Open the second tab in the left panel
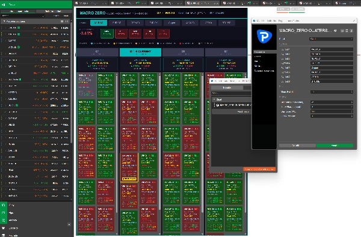The image size is (361, 237). point(54,11)
